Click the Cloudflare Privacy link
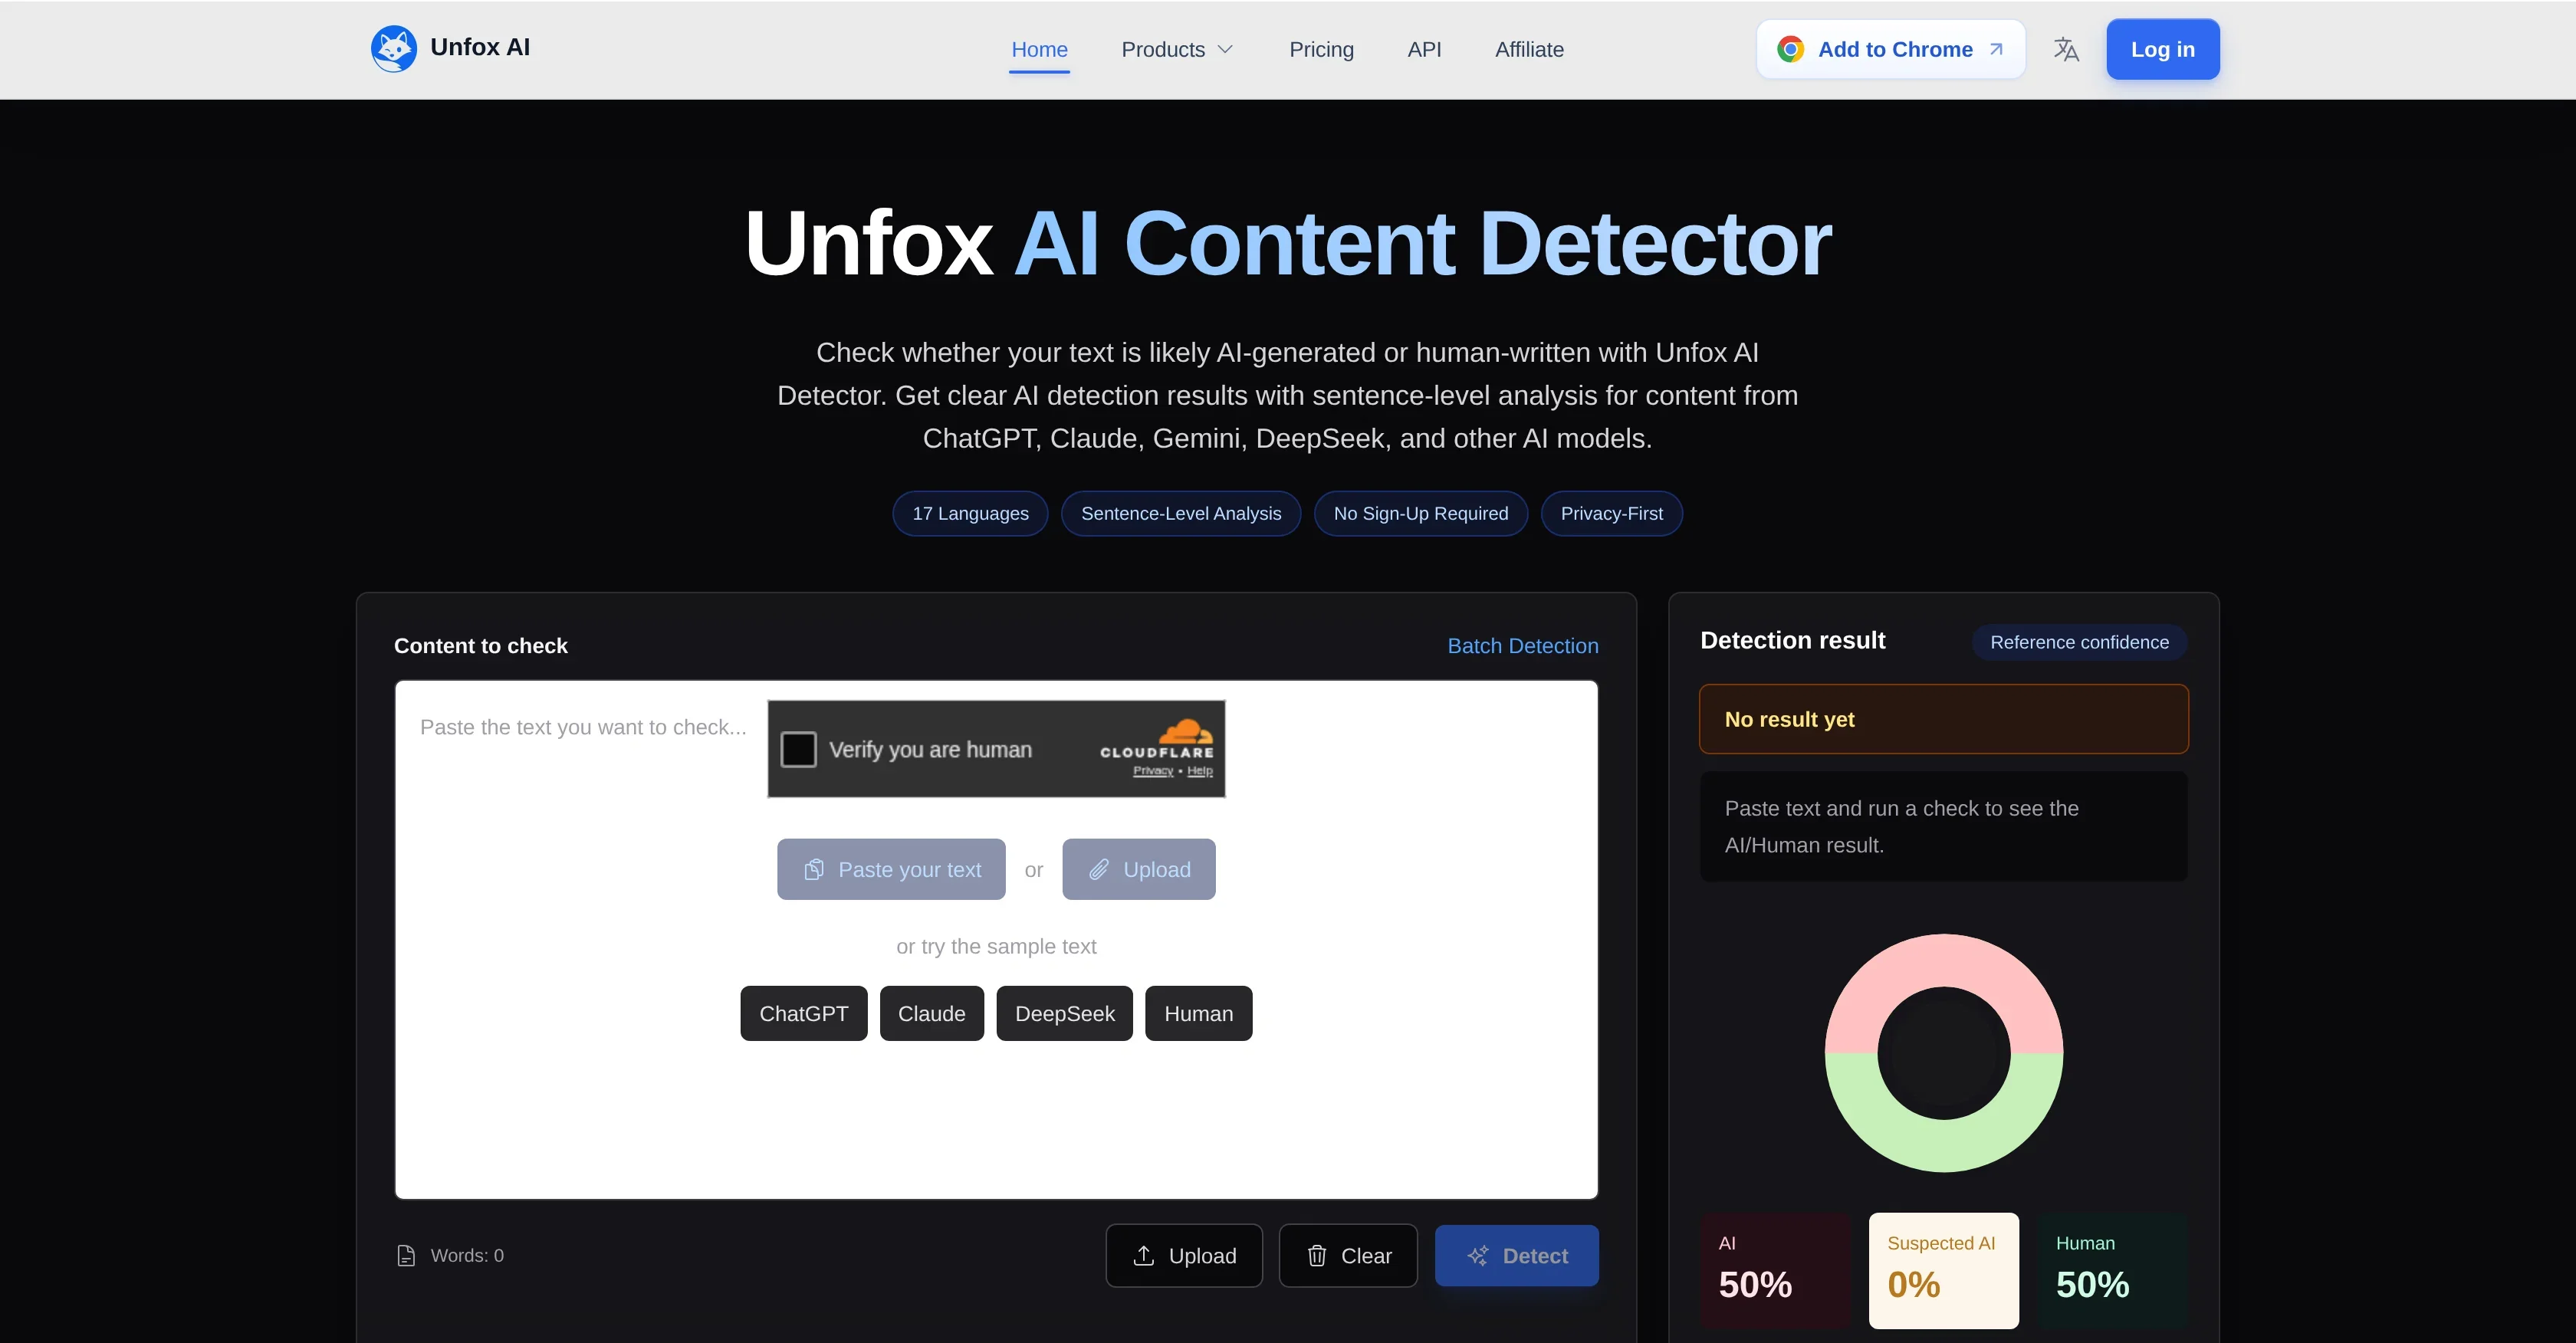Viewport: 2576px width, 1343px height. coord(1153,770)
